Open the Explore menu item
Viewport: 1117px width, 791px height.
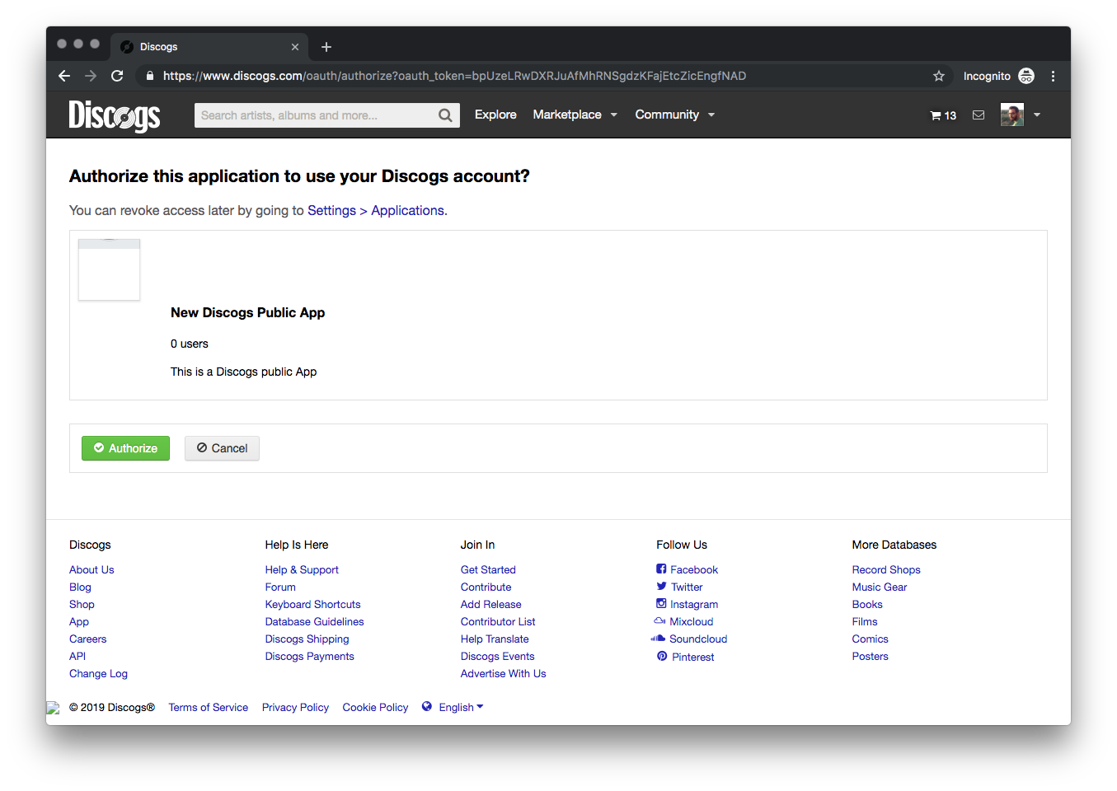tap(495, 115)
